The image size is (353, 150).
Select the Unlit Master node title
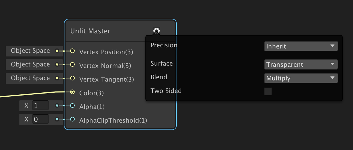tap(90, 31)
